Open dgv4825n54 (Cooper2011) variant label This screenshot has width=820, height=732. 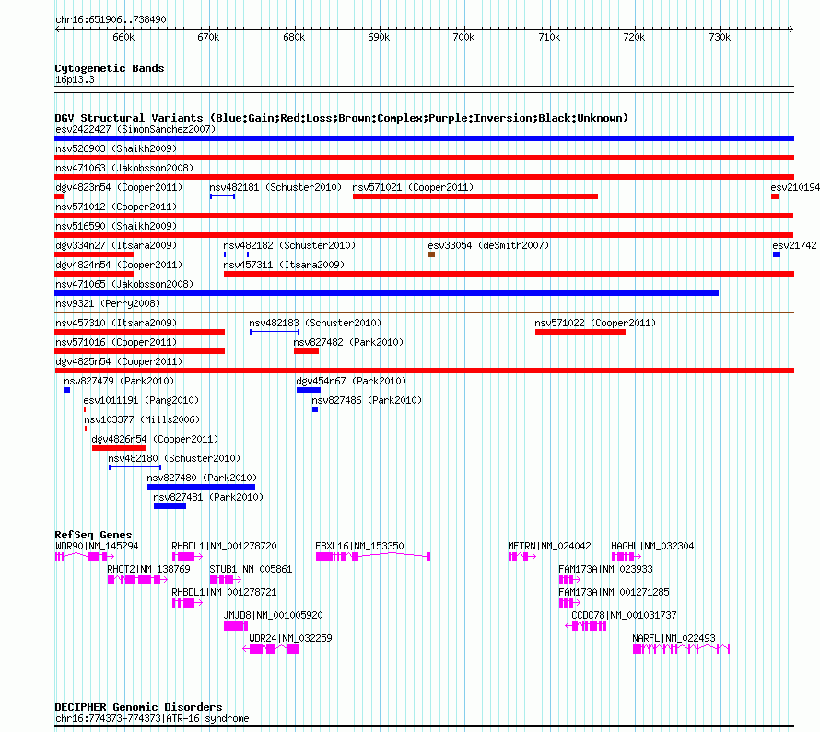point(119,361)
